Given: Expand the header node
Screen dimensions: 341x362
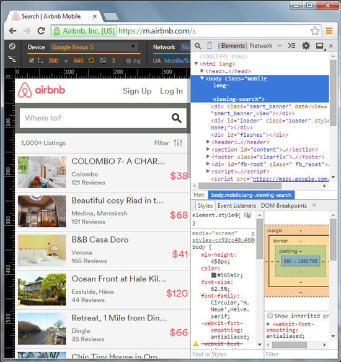Looking at the screenshot, I should [208, 142].
